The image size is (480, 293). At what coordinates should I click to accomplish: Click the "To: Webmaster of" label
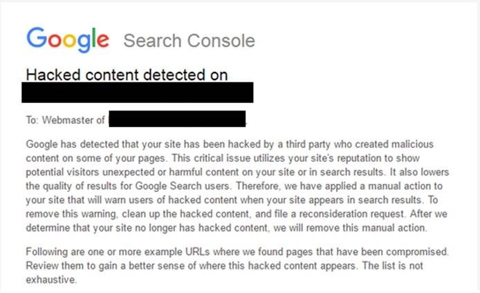click(65, 121)
